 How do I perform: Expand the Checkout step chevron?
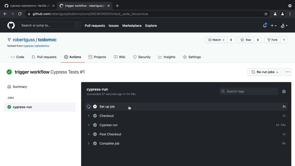88,116
